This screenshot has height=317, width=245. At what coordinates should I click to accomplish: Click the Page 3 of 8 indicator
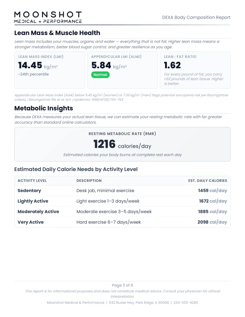pos(123,285)
